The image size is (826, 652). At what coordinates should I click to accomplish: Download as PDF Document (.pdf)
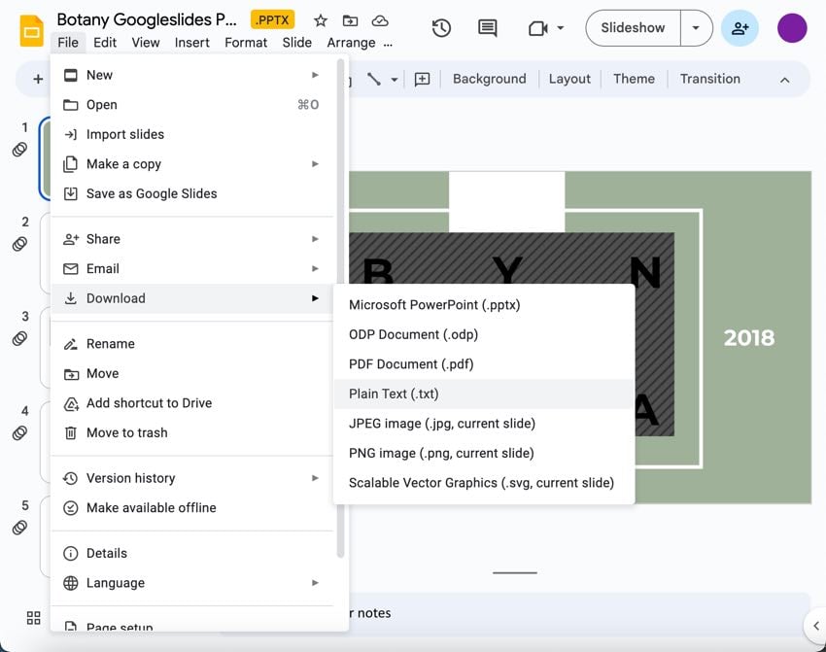pos(411,364)
